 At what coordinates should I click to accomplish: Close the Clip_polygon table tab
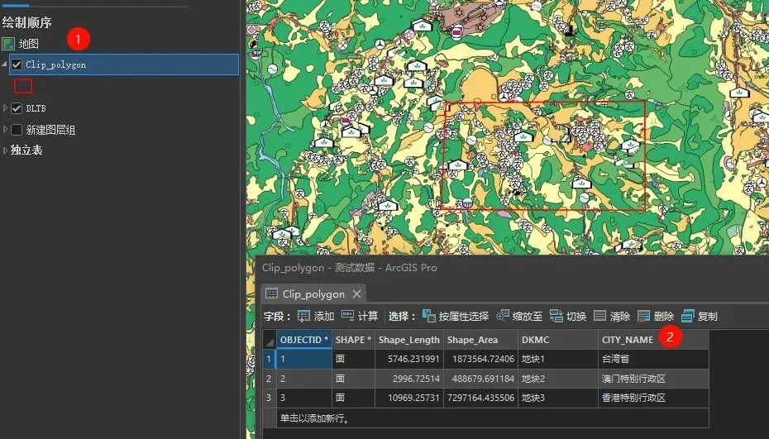coord(356,293)
